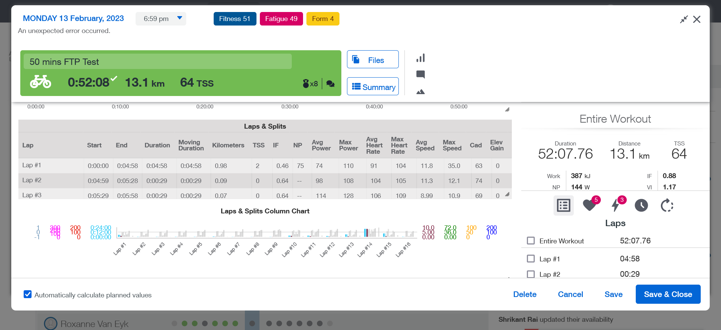Click the Save & Close button
This screenshot has width=721, height=330.
(x=668, y=294)
